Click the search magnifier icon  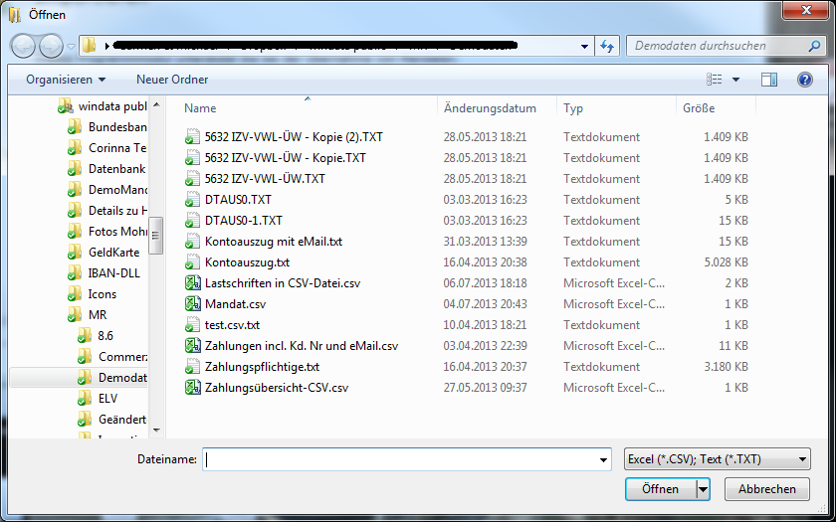point(814,47)
